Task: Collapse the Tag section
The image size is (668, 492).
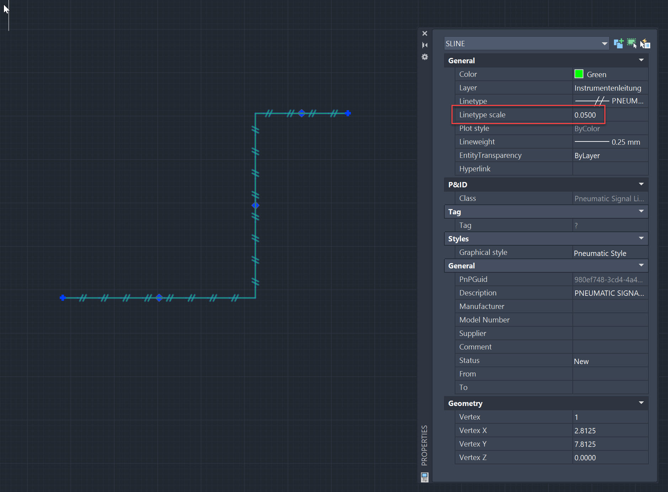Action: (x=642, y=211)
